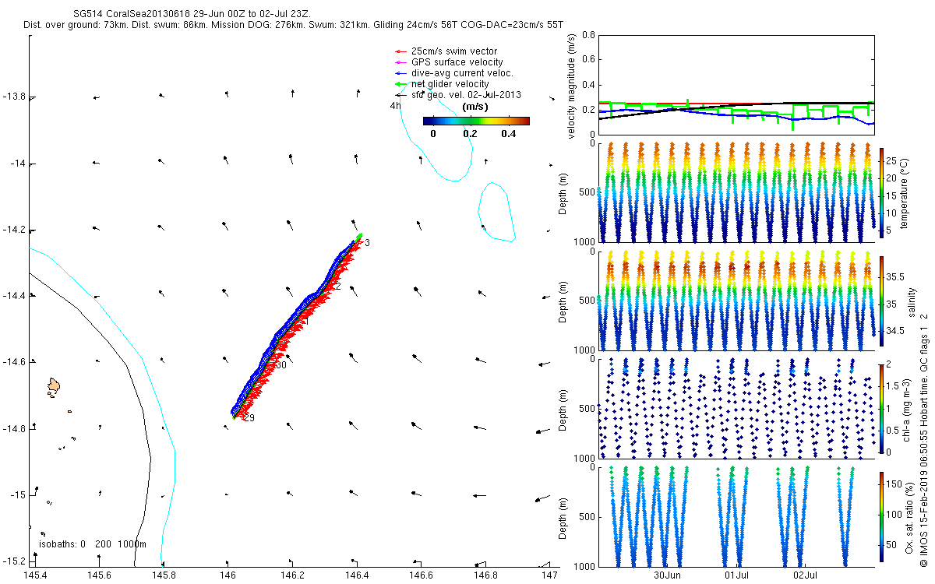Image resolution: width=935 pixels, height=584 pixels.
Task: Click the '147' longitude tick label
Action: coord(550,575)
